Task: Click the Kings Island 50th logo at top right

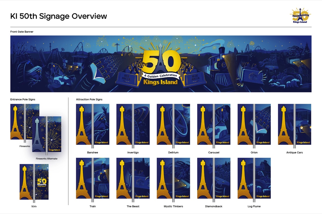Action: click(301, 16)
